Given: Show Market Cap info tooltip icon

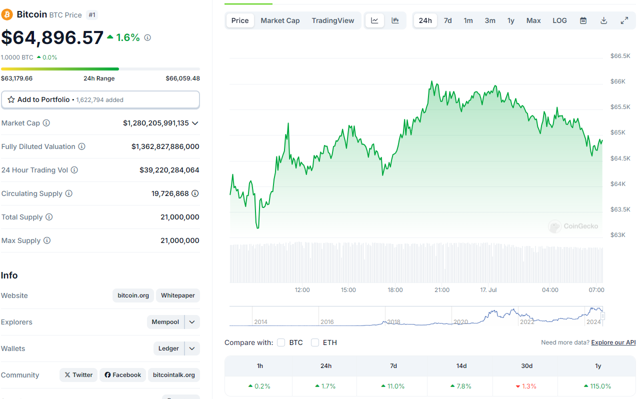Looking at the screenshot, I should [46, 123].
